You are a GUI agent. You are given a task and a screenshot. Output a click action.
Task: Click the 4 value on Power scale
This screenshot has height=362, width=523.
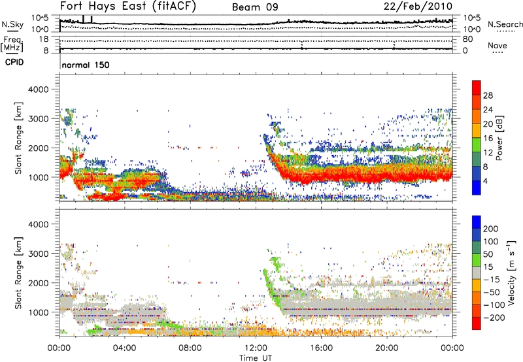click(485, 181)
